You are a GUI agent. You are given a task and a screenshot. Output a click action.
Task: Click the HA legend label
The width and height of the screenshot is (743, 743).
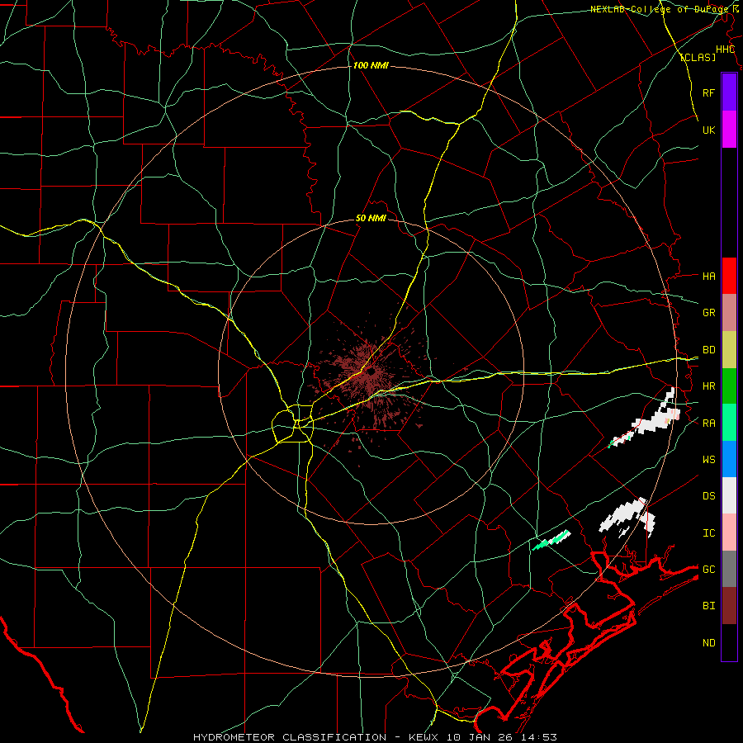(708, 277)
